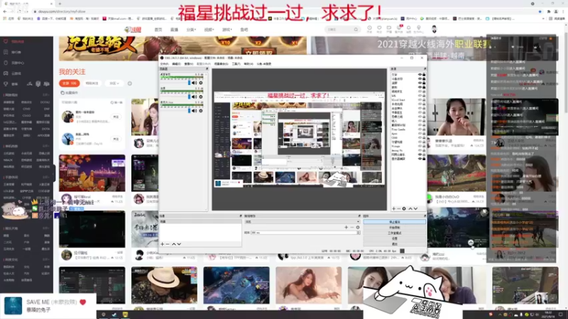Mute the 桌面音频 channel speaker icon
The height and width of the screenshot is (319, 568).
coord(195,83)
